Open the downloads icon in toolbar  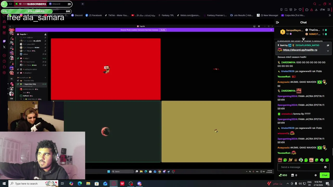tap(316, 10)
